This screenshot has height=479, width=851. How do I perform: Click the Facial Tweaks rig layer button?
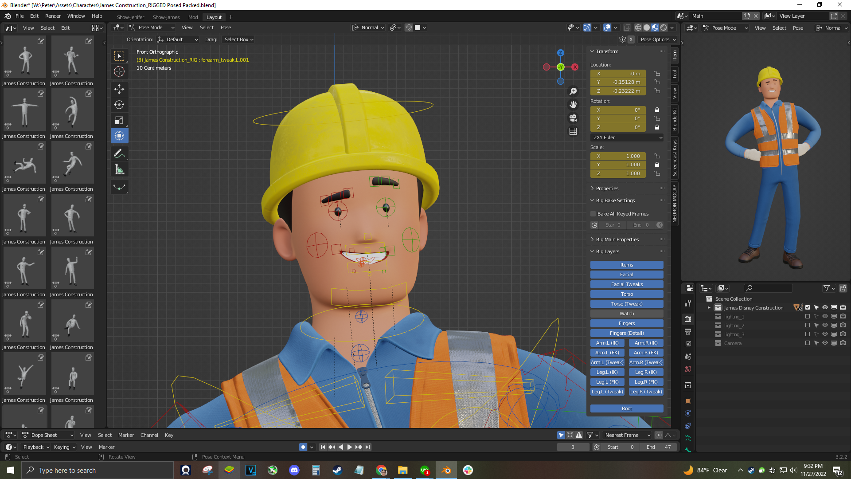tap(626, 284)
